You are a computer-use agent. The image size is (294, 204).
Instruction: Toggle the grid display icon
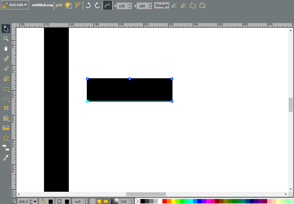(x=78, y=5)
